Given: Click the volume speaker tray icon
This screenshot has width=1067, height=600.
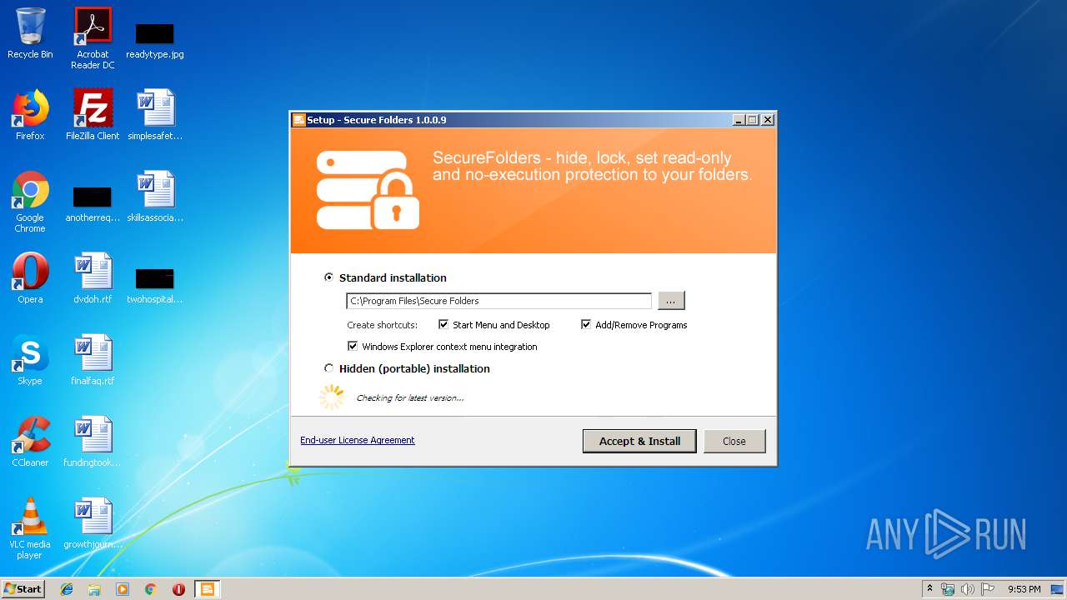Looking at the screenshot, I should tap(968, 589).
